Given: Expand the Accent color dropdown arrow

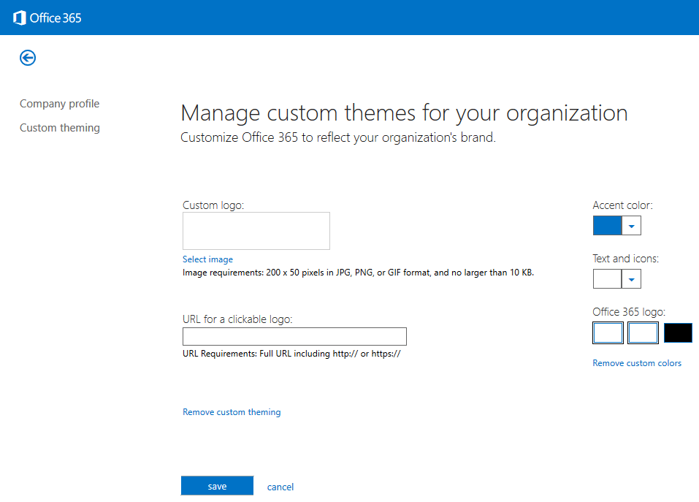Looking at the screenshot, I should 631,226.
